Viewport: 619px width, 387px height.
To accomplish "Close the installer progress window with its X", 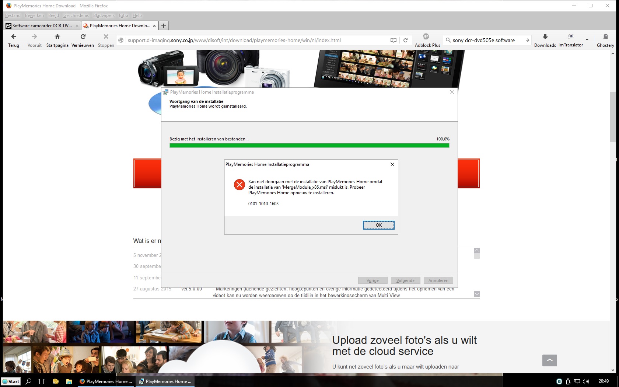I will [x=452, y=92].
